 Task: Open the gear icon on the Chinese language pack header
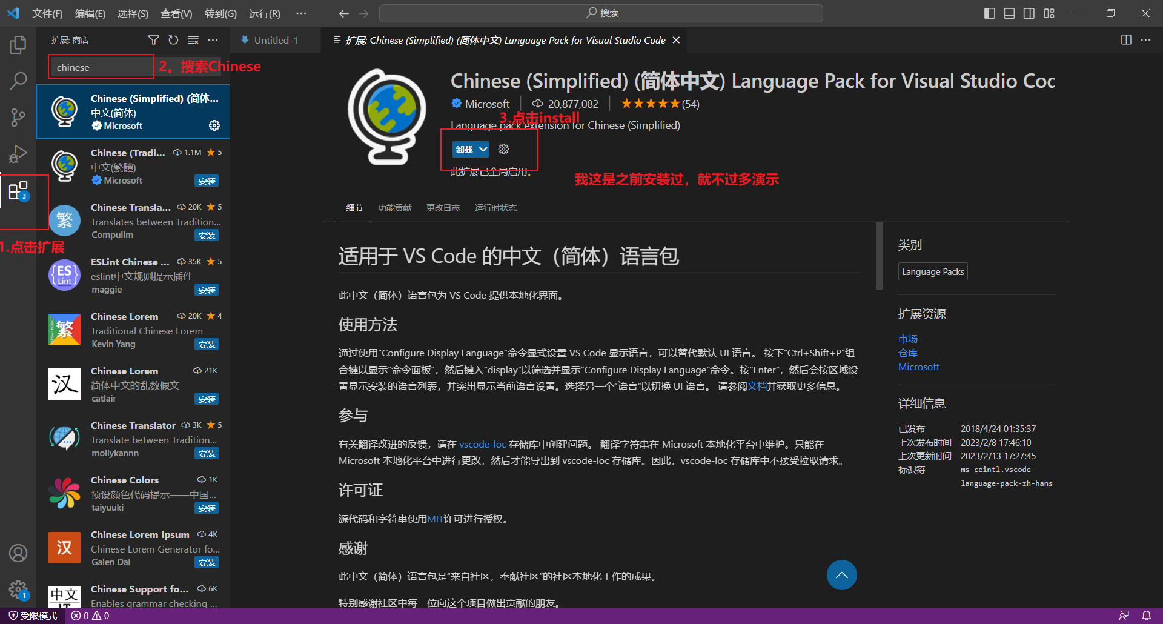tap(503, 148)
